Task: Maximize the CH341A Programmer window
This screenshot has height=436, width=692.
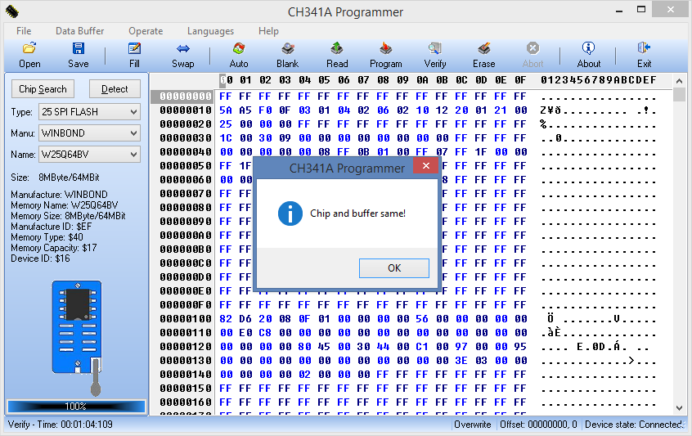Action: tap(641, 9)
